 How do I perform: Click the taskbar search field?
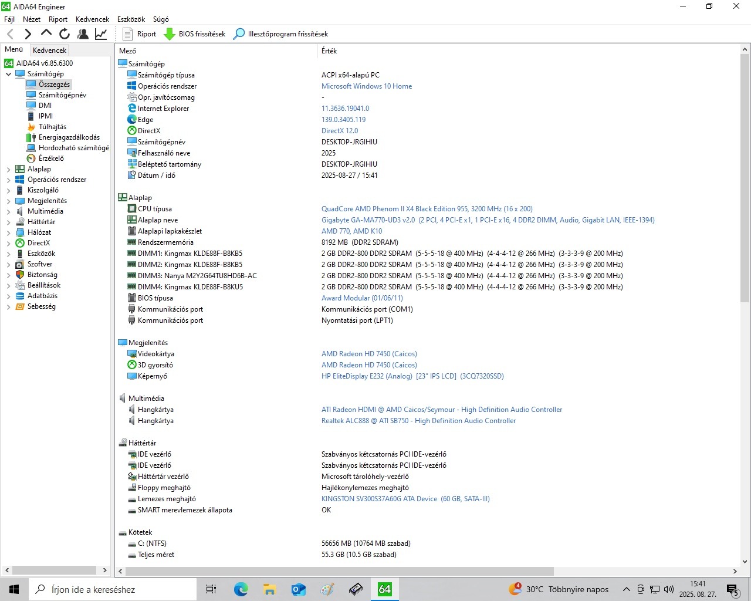(x=113, y=589)
